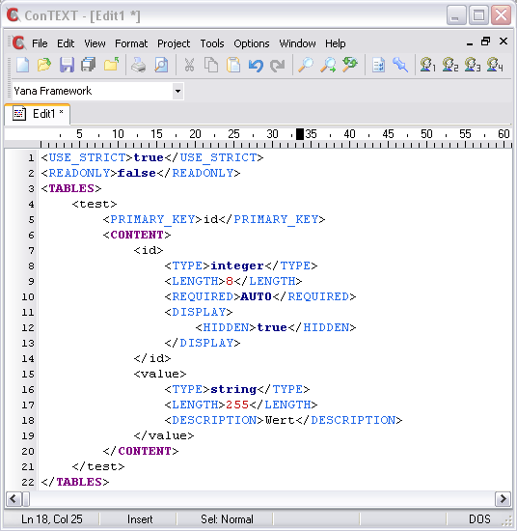Click the Undo arrow icon
517x531 pixels.
pos(256,65)
